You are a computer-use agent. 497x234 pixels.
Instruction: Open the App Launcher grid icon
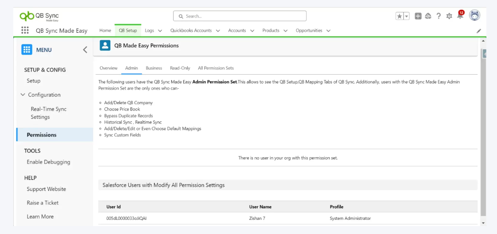[25, 30]
